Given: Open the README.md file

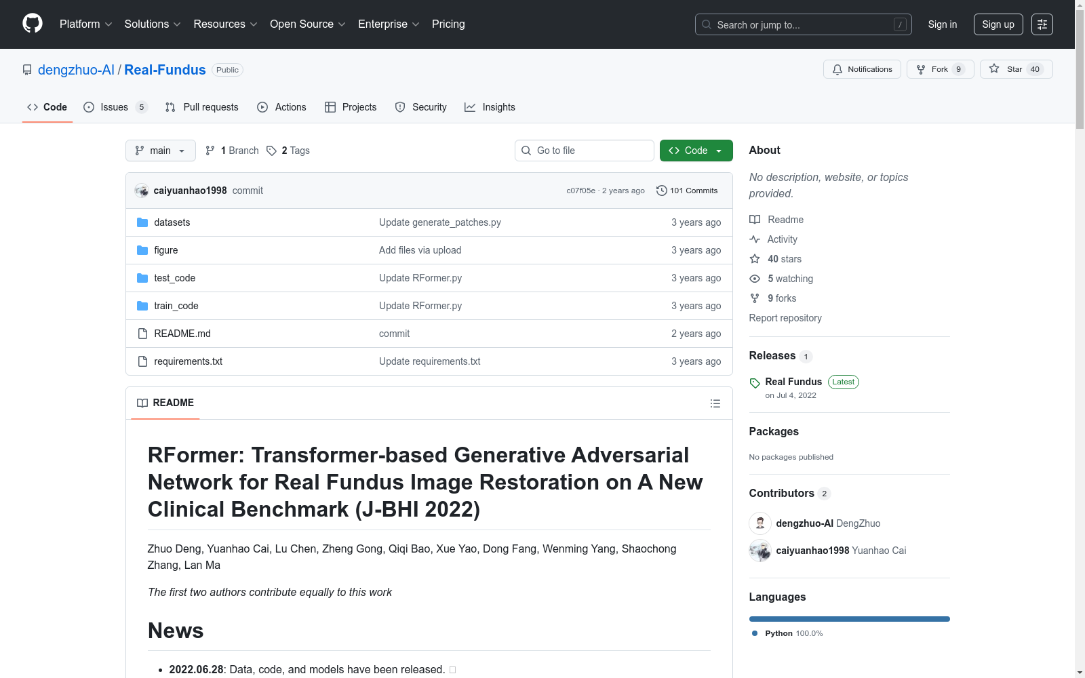Looking at the screenshot, I should pos(182,334).
